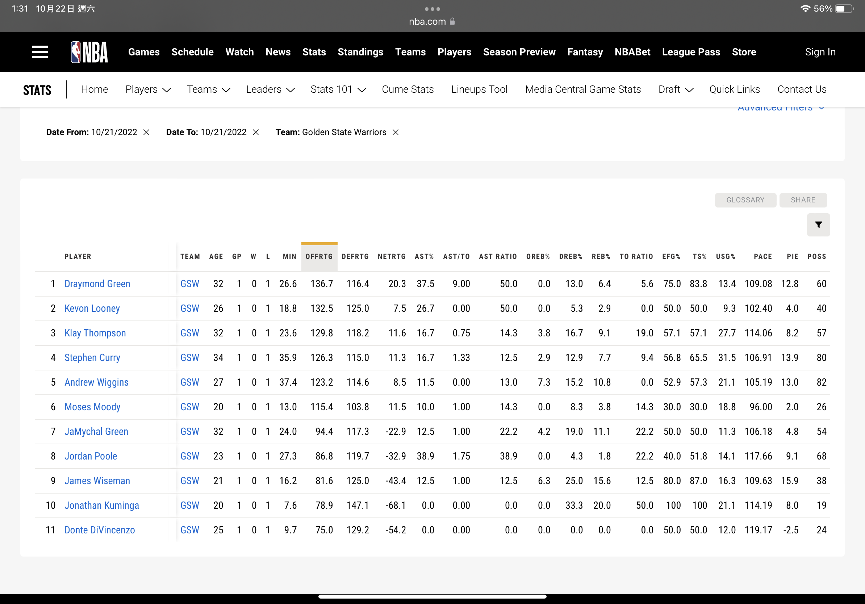This screenshot has height=604, width=865.
Task: Open the News top menu
Action: pos(278,52)
